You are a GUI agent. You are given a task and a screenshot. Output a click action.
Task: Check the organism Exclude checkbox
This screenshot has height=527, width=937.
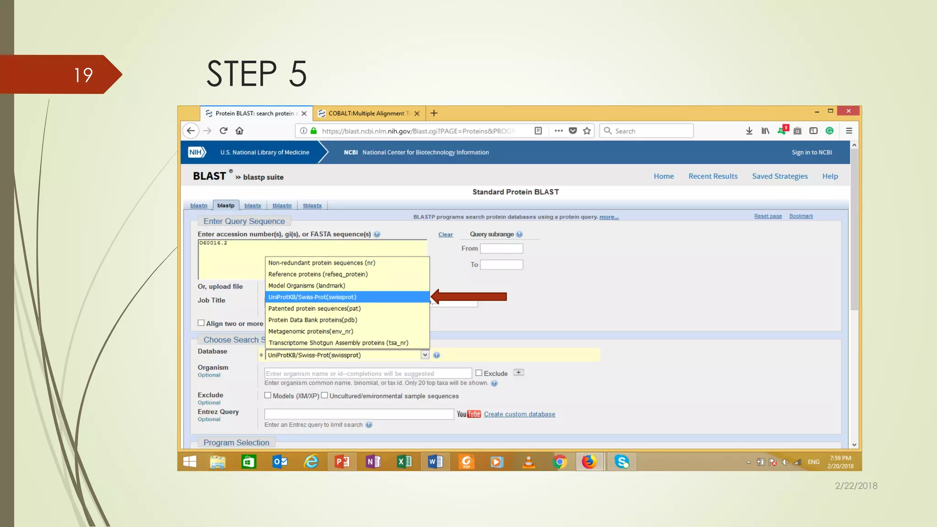coord(479,373)
